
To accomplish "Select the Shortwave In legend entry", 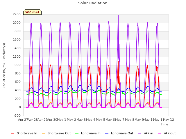I will point(24,133).
